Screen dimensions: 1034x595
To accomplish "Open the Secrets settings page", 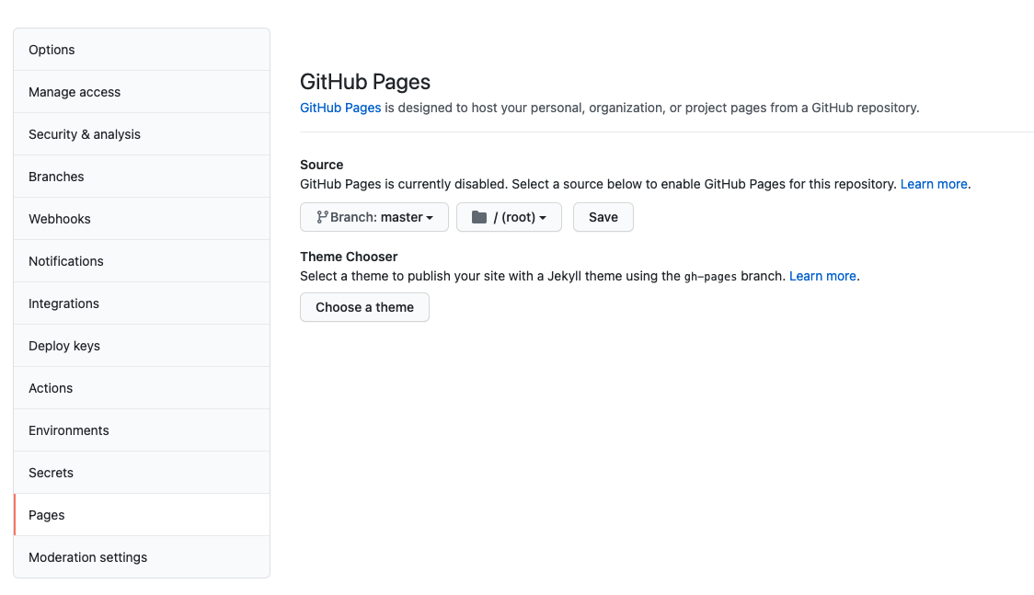I will [x=141, y=473].
